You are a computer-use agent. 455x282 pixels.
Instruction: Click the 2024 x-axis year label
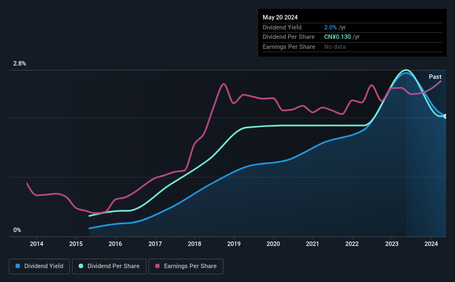pyautogui.click(x=431, y=244)
